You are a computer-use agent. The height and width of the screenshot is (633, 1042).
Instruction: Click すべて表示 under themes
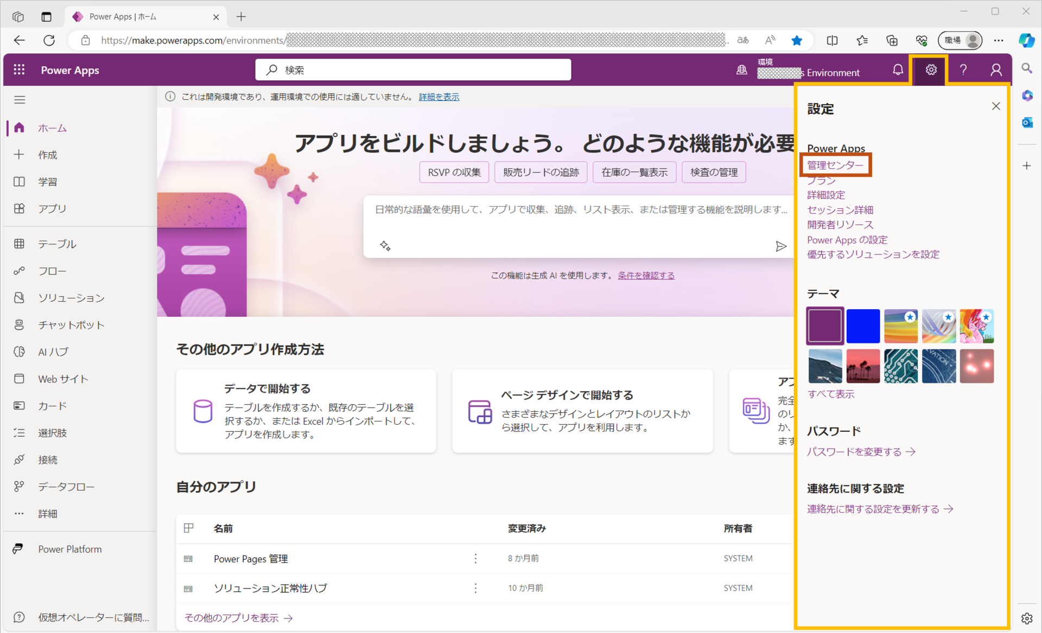click(x=830, y=394)
